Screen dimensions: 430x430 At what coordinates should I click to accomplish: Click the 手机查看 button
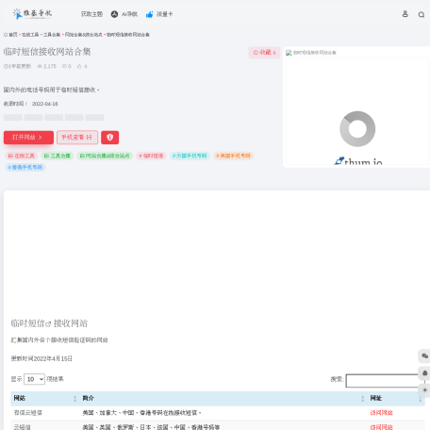point(77,138)
